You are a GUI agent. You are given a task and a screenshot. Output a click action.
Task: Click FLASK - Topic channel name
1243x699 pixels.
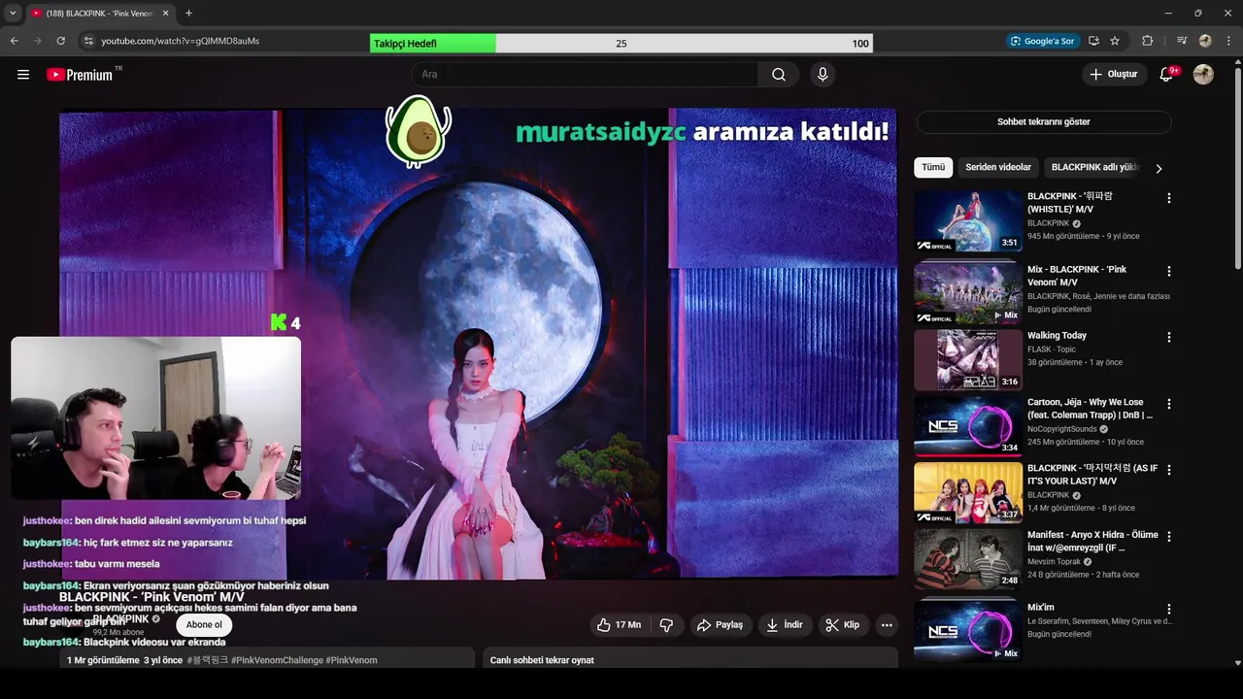tap(1052, 349)
